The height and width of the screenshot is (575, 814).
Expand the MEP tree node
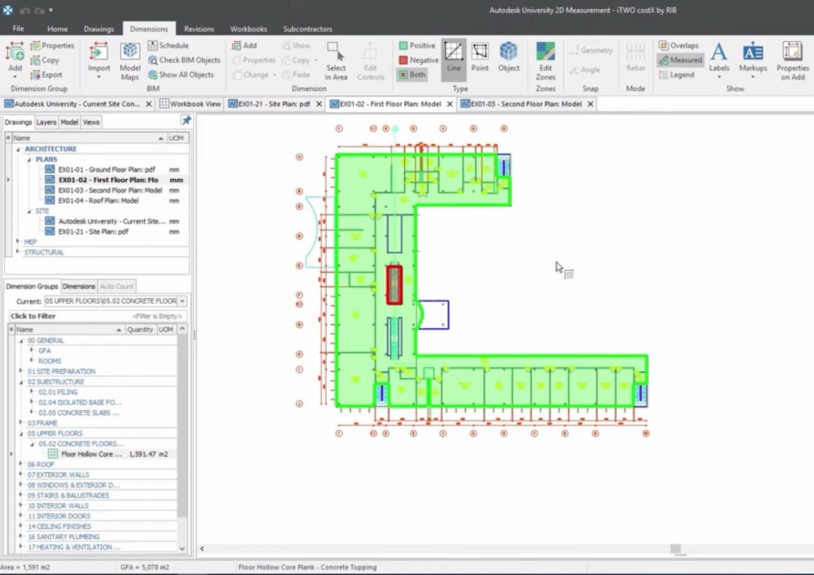pyautogui.click(x=18, y=241)
